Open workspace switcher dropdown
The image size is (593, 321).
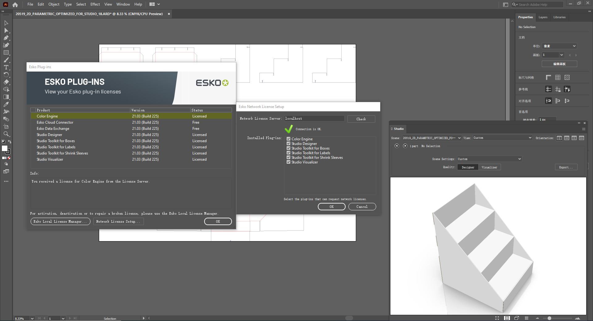point(155,4)
